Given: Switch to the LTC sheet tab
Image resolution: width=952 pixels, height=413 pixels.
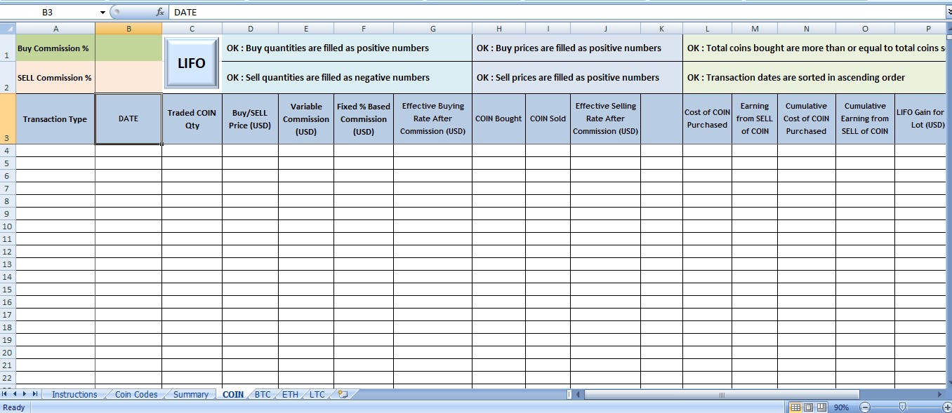Looking at the screenshot, I should click(x=317, y=395).
